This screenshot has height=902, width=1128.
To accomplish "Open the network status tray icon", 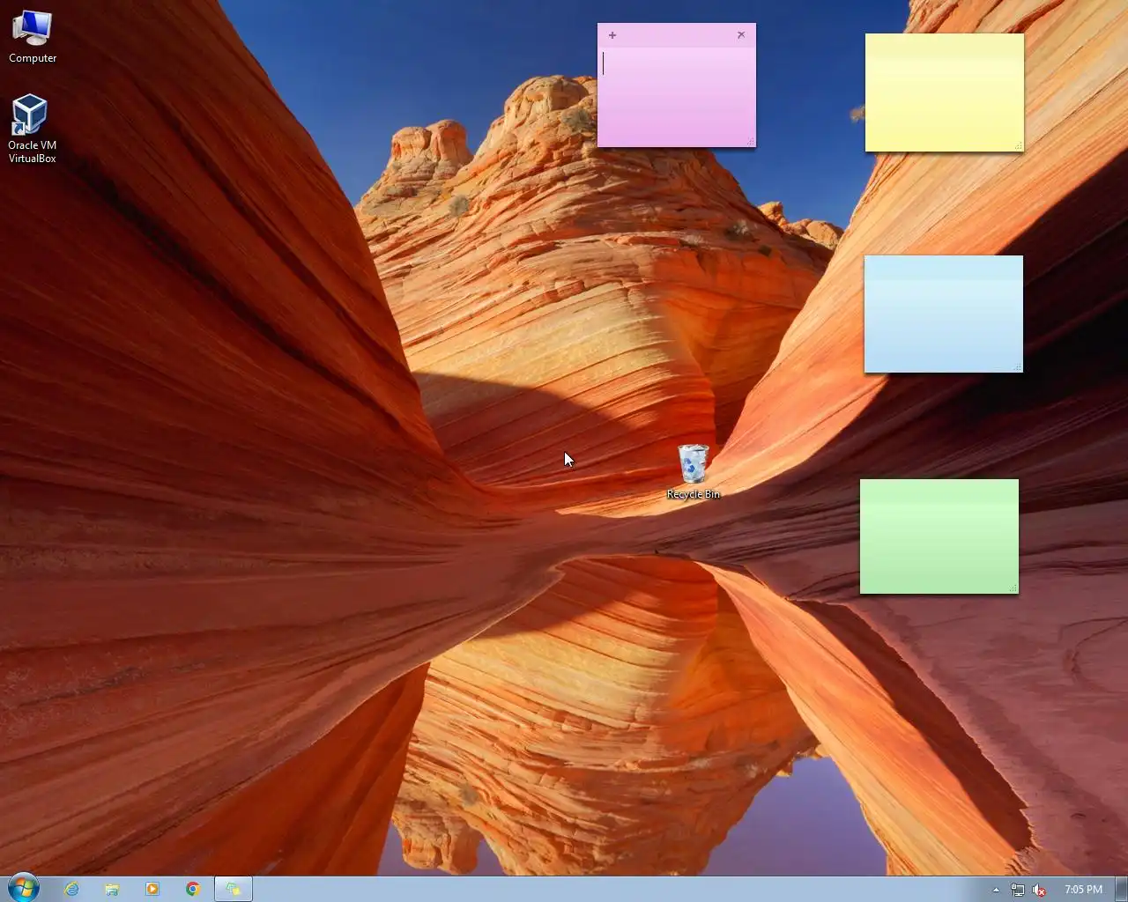I will click(1018, 890).
